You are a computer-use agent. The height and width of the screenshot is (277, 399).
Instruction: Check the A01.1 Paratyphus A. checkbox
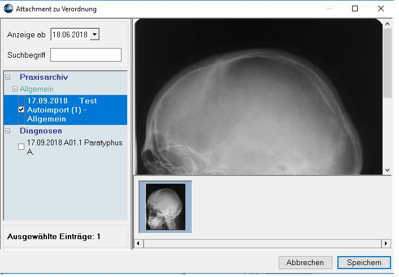(21, 146)
